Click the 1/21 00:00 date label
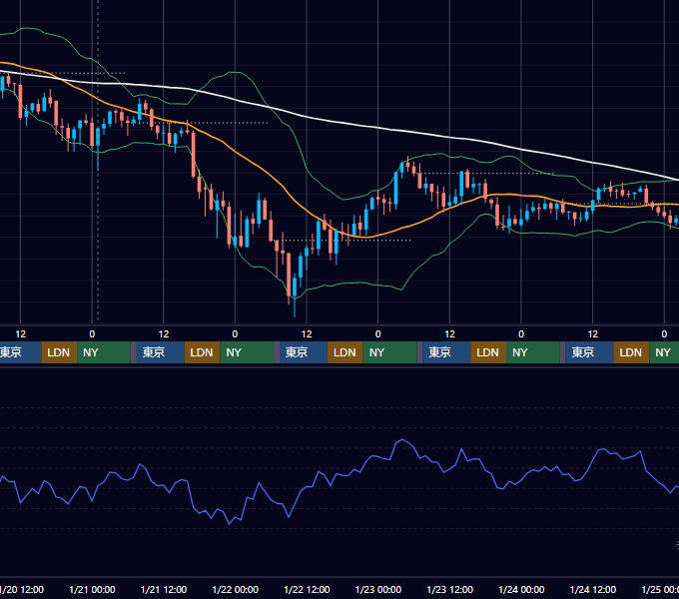Screen dimensions: 679x599 coord(92,589)
